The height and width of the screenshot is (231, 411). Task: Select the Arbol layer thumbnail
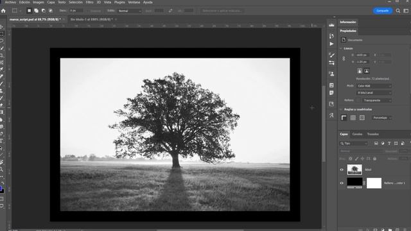[354, 169]
